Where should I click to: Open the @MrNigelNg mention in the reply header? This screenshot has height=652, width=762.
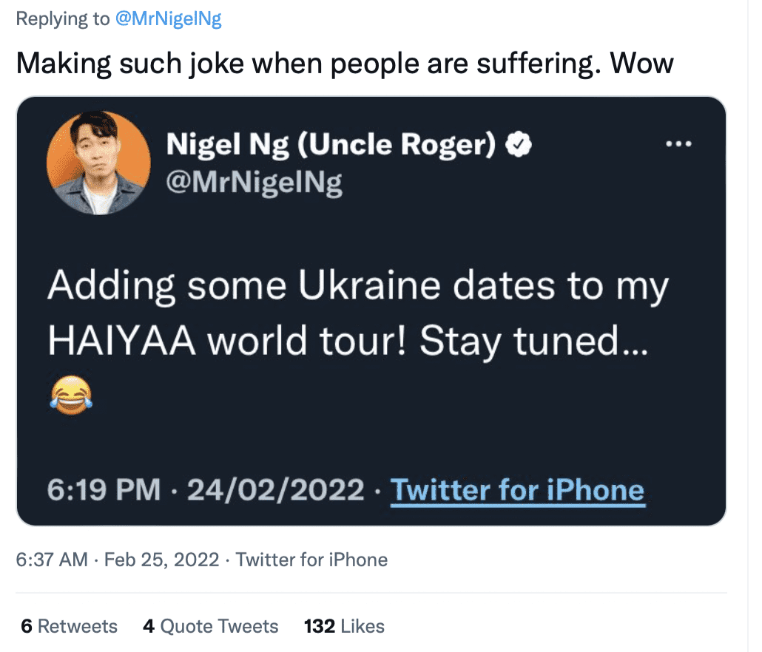click(169, 18)
